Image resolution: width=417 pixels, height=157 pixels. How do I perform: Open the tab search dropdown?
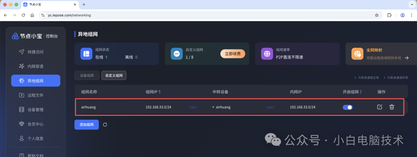pyautogui.click(x=412, y=5)
